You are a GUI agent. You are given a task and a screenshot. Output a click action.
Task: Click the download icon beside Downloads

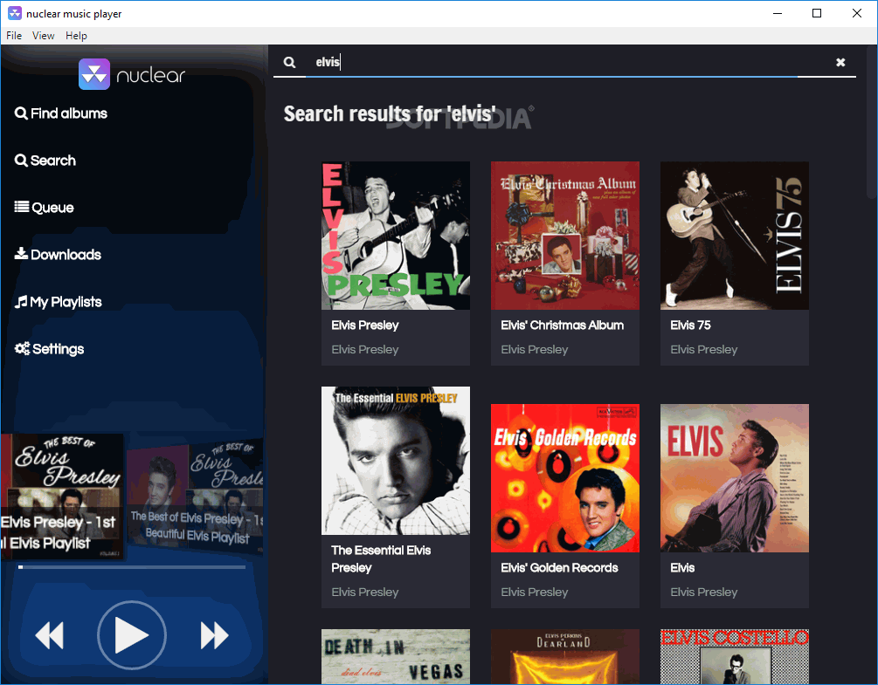(21, 254)
